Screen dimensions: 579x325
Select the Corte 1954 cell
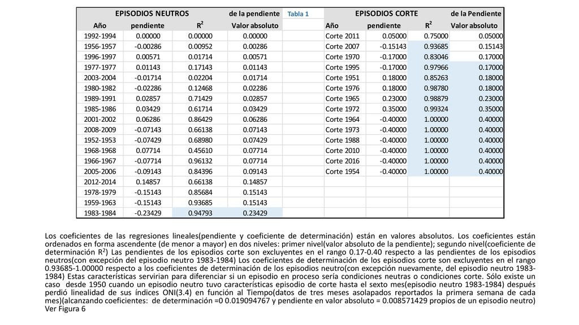(342, 172)
